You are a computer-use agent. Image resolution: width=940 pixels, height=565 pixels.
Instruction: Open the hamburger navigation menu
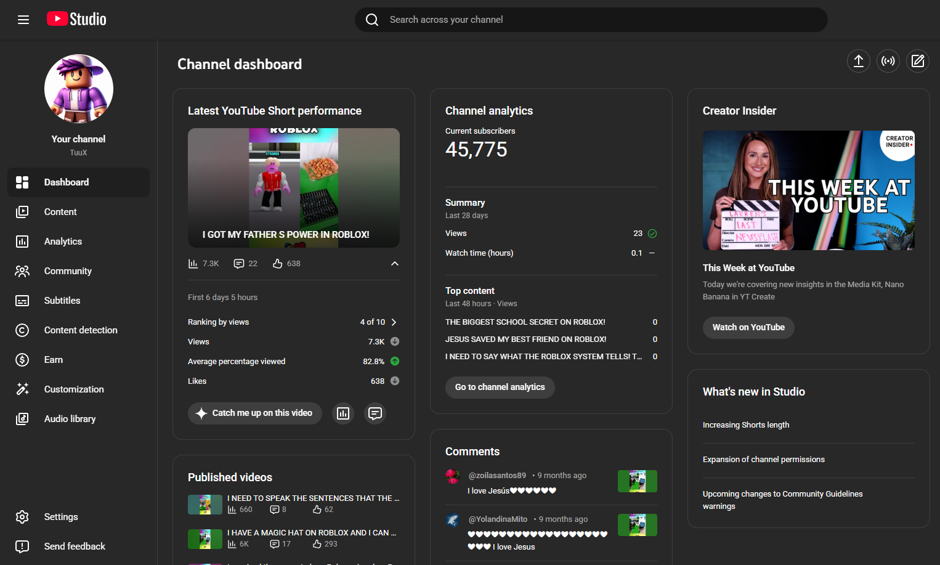[23, 20]
